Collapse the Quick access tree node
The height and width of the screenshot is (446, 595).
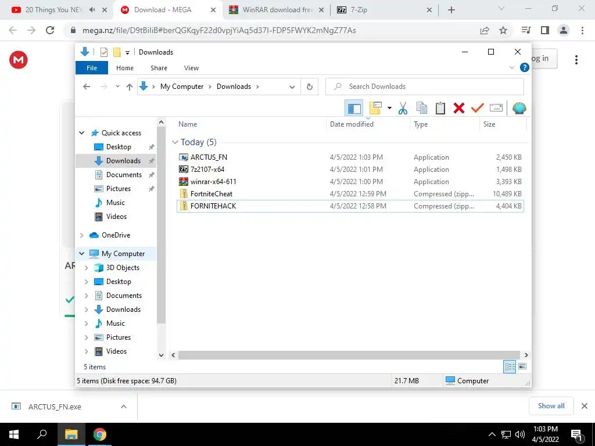click(x=81, y=133)
